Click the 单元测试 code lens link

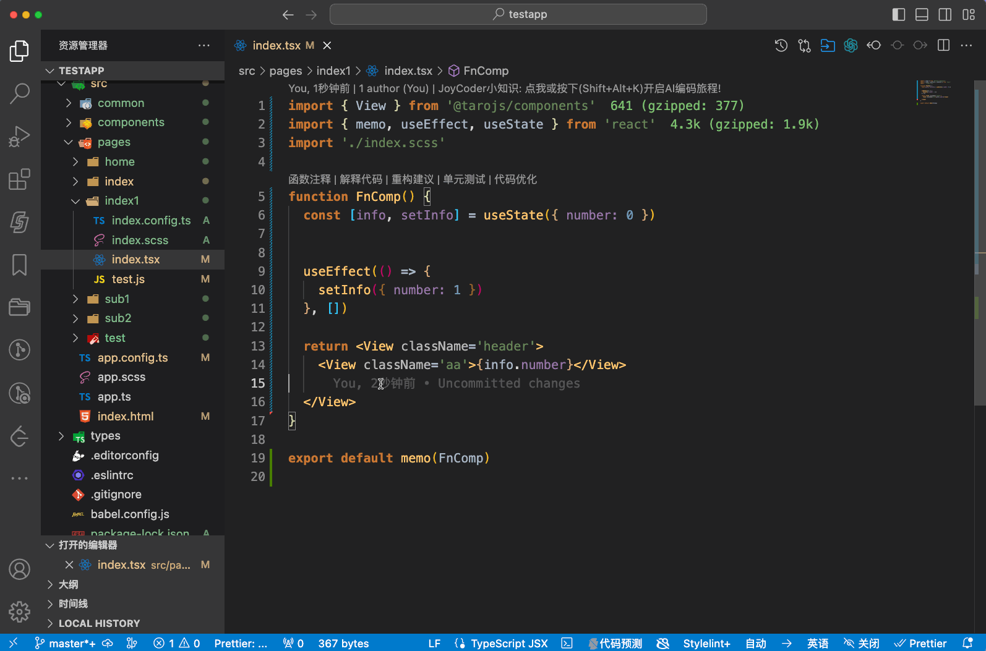(x=464, y=179)
